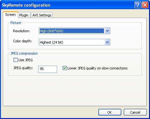Click the SkyRemote configuration title bar text
Image resolution: width=150 pixels, height=119 pixels.
click(26, 5)
